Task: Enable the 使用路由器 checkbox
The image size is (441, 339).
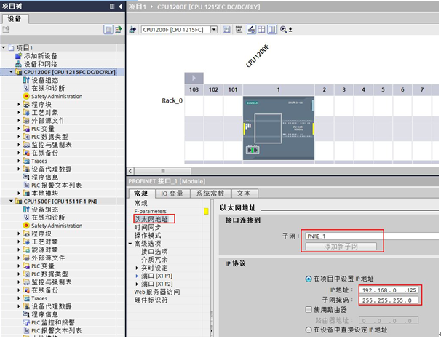Action: (x=309, y=309)
